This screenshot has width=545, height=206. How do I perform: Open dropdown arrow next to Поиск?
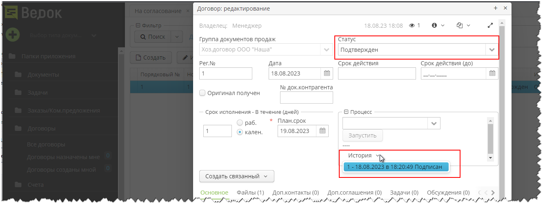coord(177,37)
